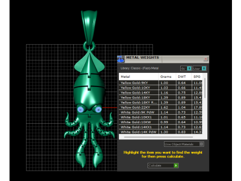Viewport: 241px width, 181px height.
Task: Click the metal list horizontal scrollbar
Action: pyautogui.click(x=158, y=137)
